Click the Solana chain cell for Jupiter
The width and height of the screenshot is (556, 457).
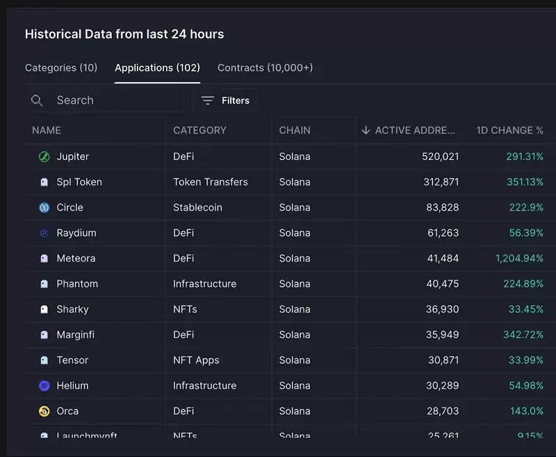[295, 157]
